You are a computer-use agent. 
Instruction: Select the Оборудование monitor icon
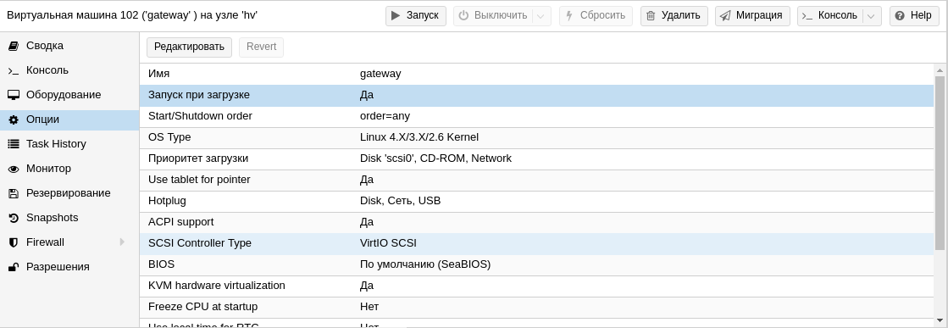click(14, 95)
